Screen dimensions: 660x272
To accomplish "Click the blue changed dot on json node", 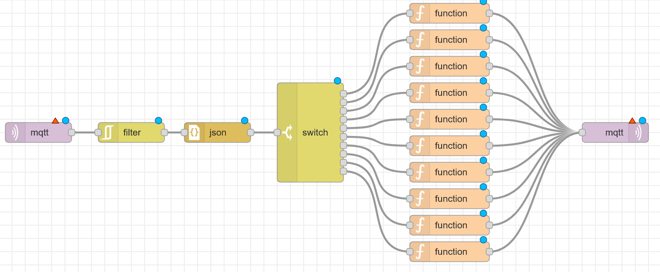I will (x=244, y=121).
